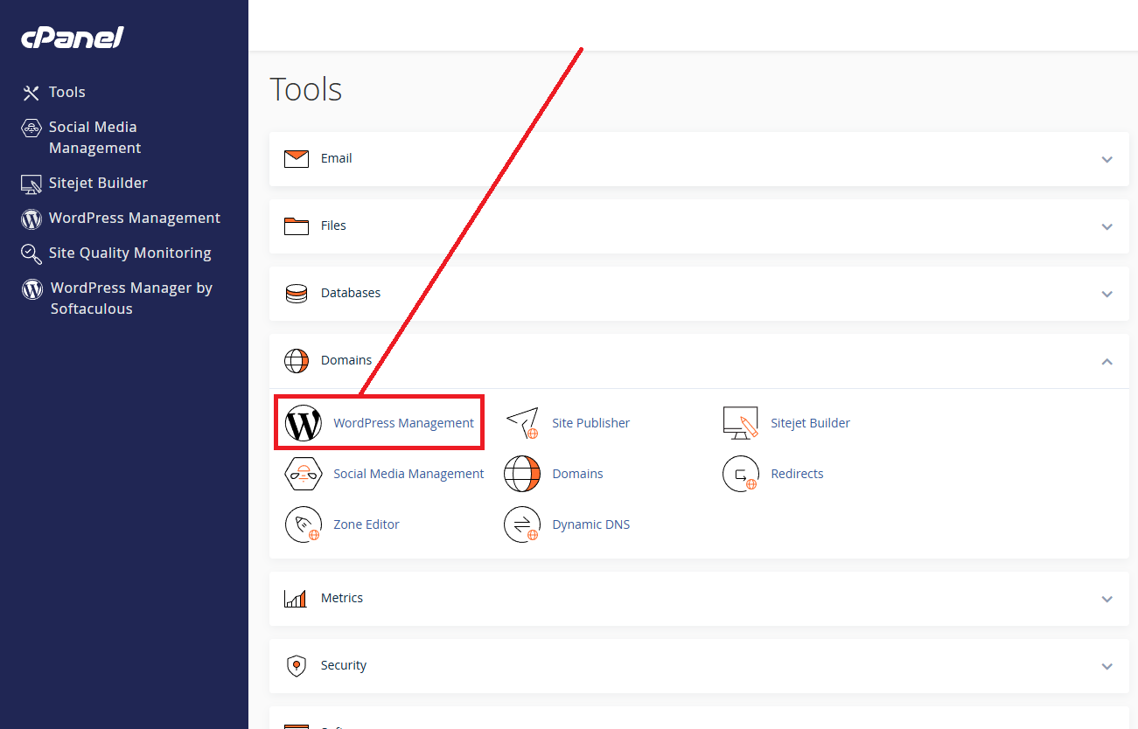Image resolution: width=1138 pixels, height=729 pixels.
Task: Click the Databases section title
Action: pyautogui.click(x=351, y=294)
